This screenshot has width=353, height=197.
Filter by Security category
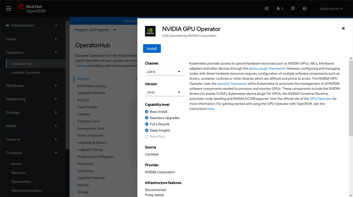(83, 185)
